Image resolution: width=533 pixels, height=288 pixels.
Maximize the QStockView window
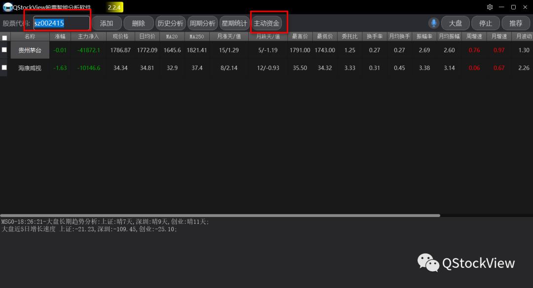tap(513, 7)
